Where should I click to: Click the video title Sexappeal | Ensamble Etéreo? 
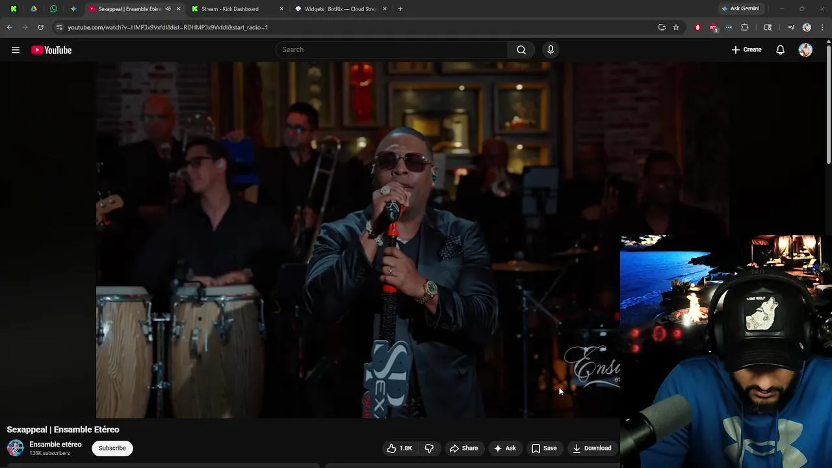tap(63, 430)
